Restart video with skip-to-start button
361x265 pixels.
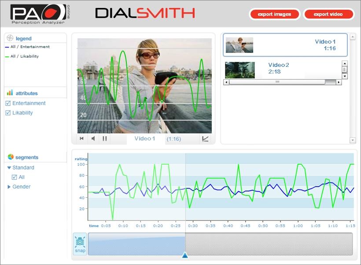point(81,138)
